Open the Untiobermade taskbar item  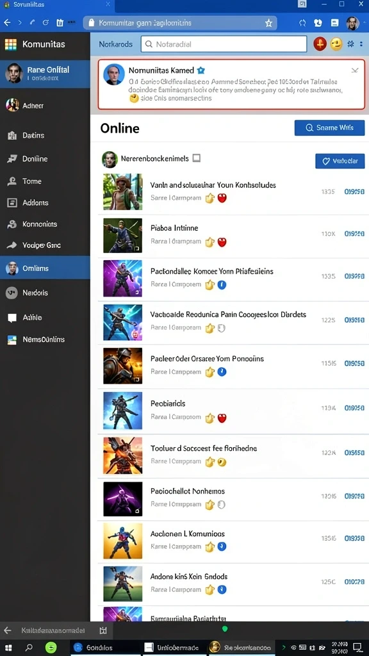pyautogui.click(x=174, y=648)
